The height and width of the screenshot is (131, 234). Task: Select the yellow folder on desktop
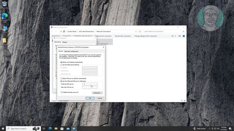pos(4,41)
